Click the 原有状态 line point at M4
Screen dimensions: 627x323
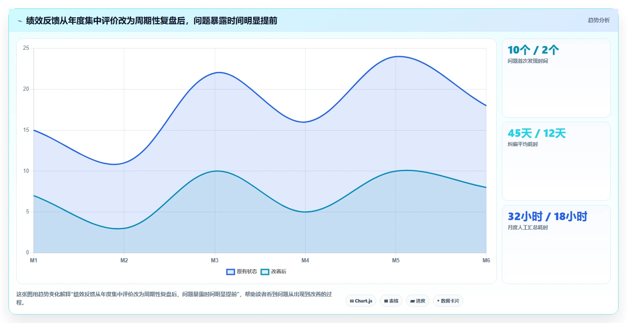click(x=305, y=122)
